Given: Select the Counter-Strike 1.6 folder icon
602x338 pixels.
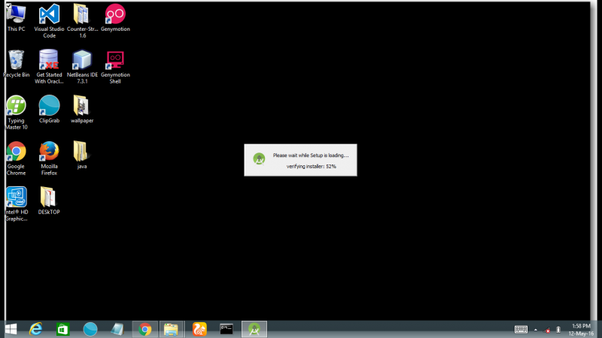Looking at the screenshot, I should click(82, 21).
